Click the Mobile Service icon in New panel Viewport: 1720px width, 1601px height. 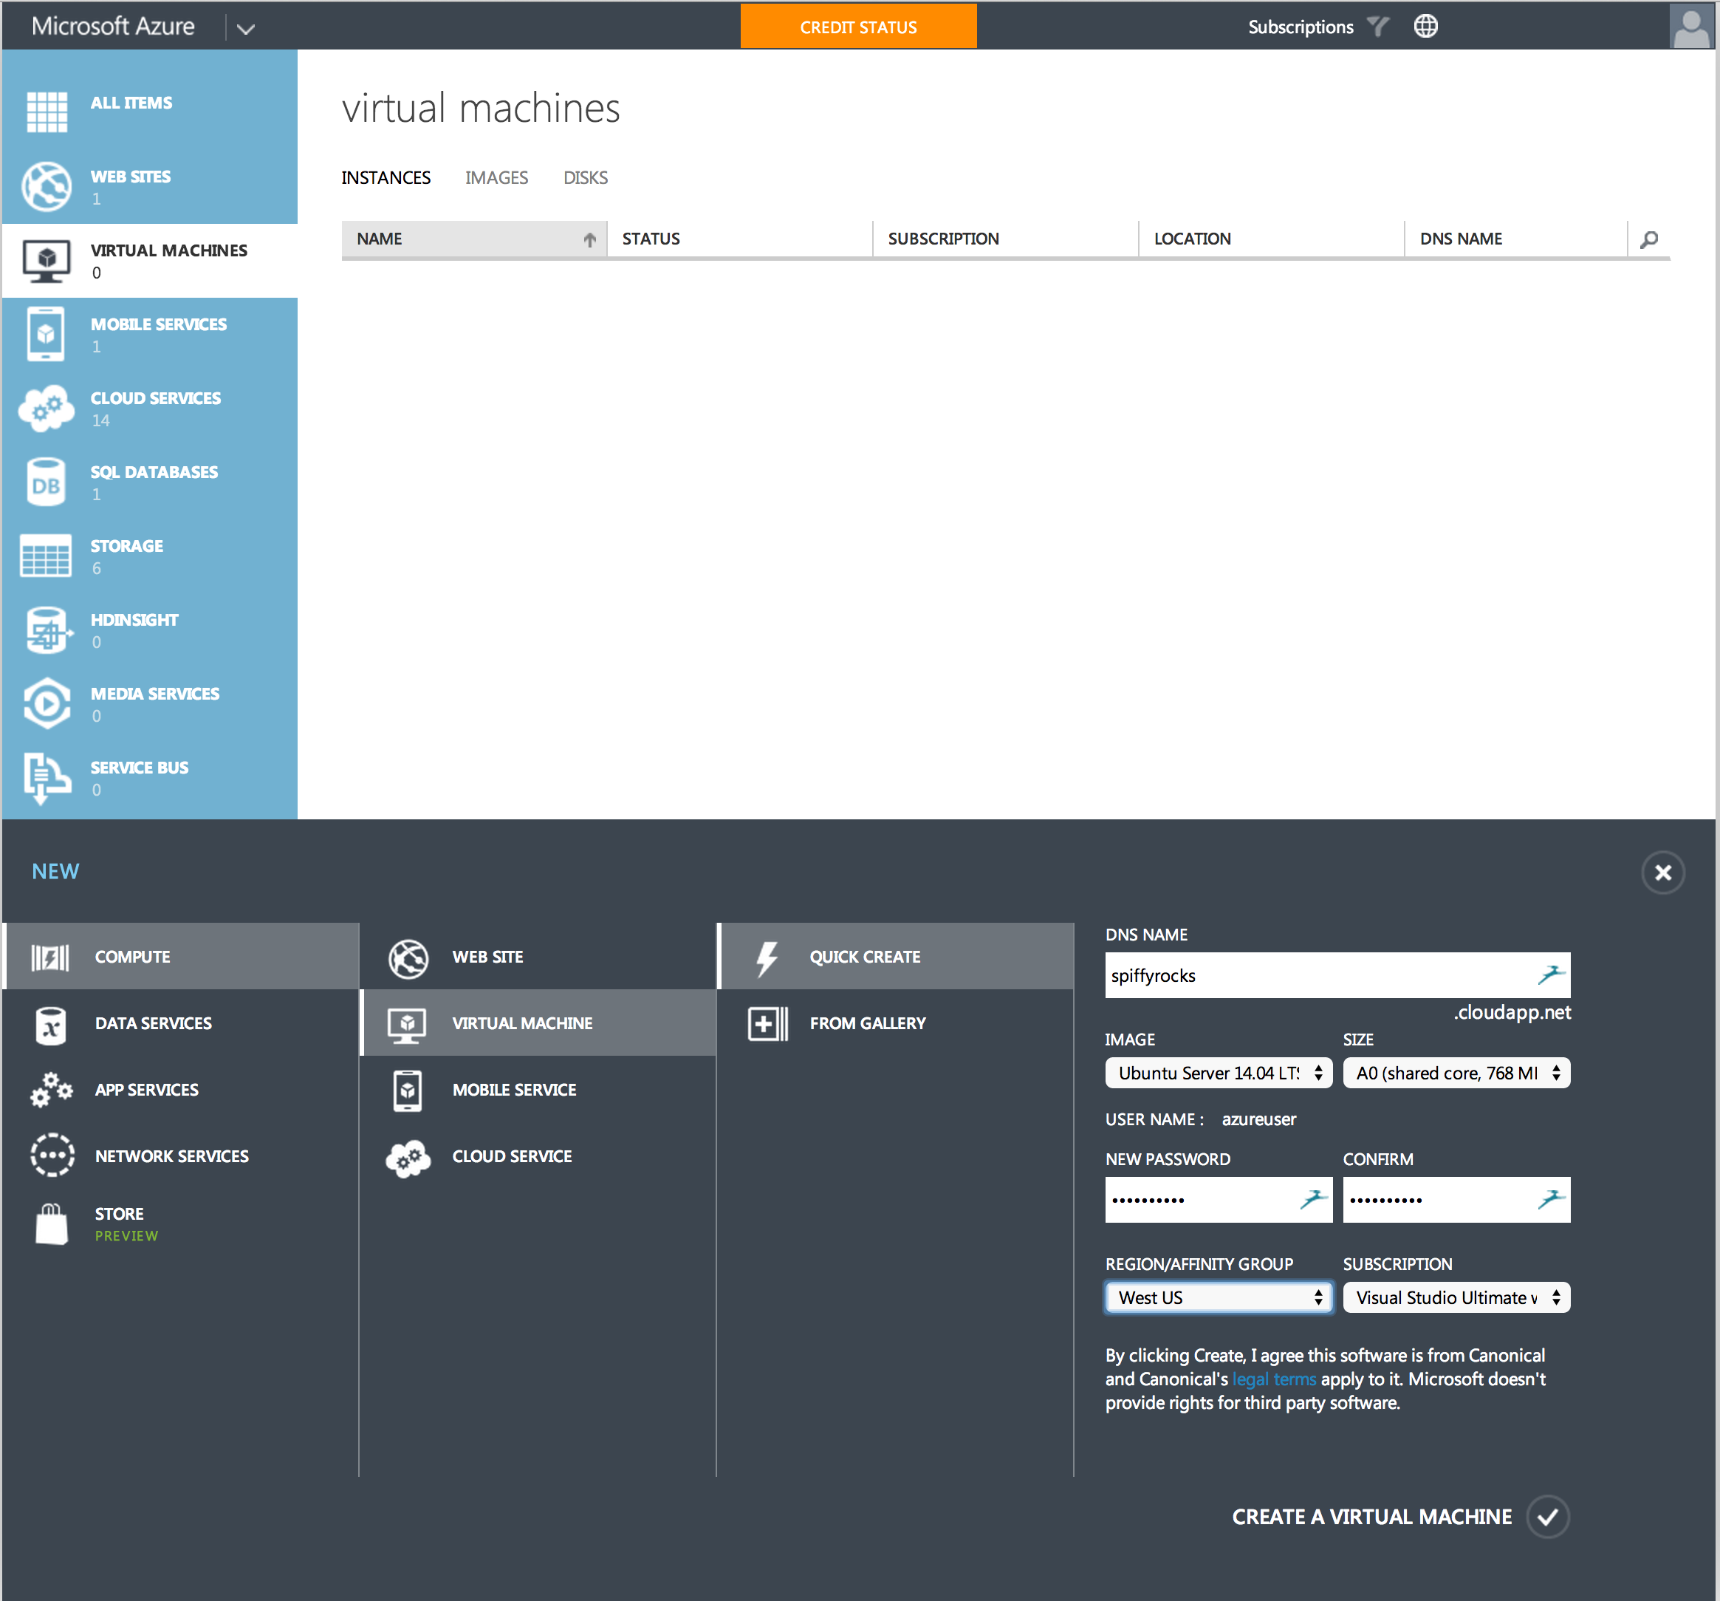408,1090
